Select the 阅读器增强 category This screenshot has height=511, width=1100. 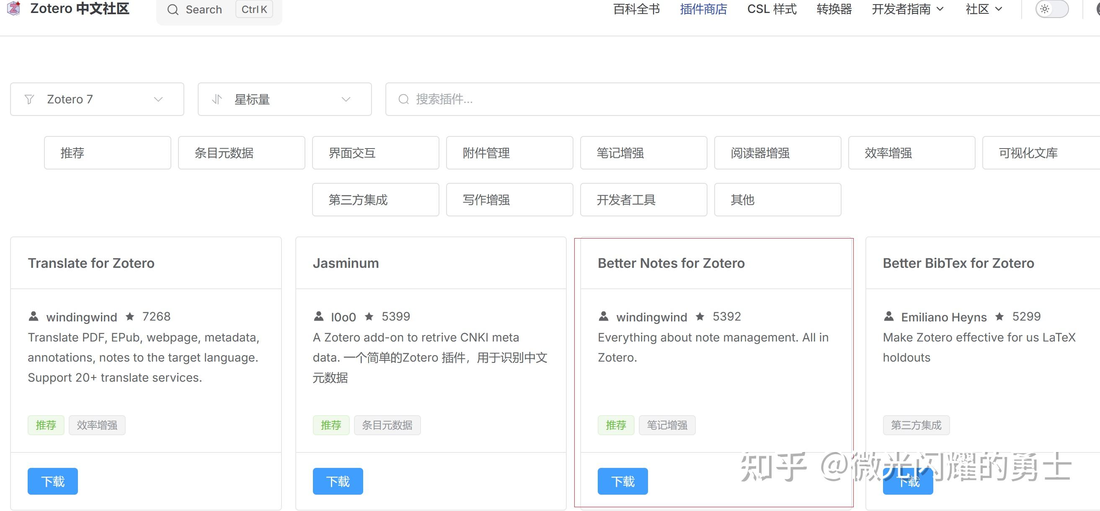[x=778, y=153]
